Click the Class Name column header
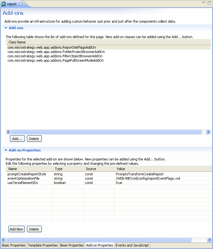This screenshot has height=249, width=213. click(109, 42)
